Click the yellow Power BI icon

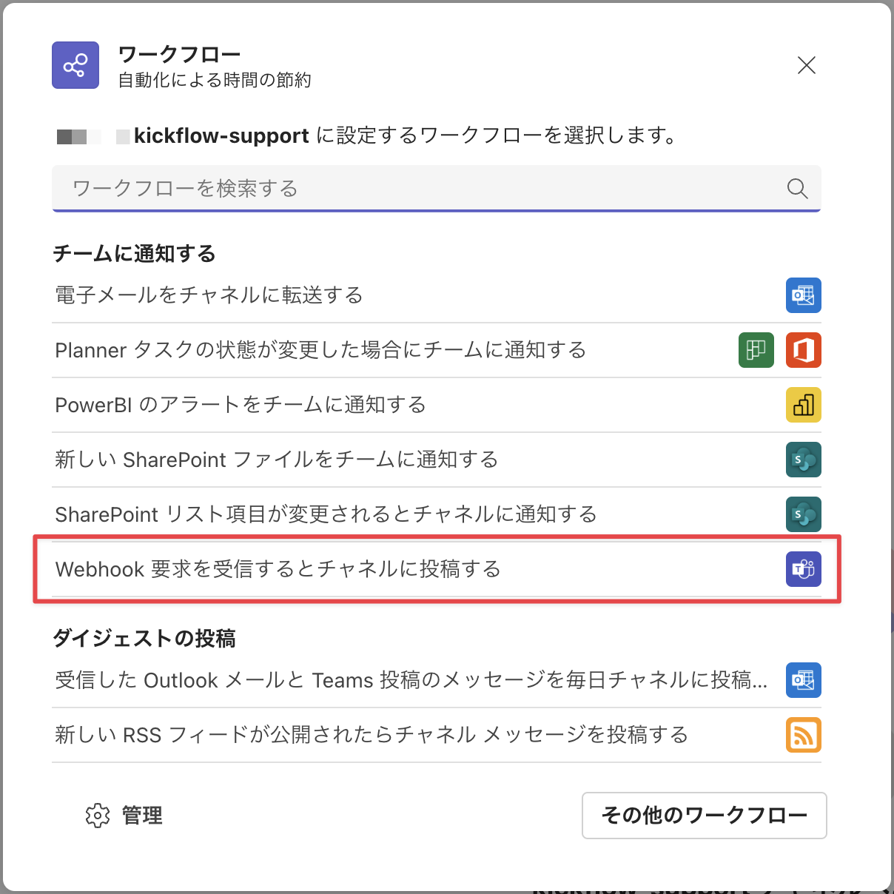(804, 405)
